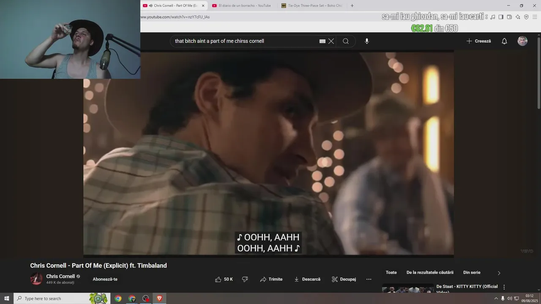Image resolution: width=541 pixels, height=304 pixels.
Task: Open second Chrome profile icon in taskbar
Action: click(x=132, y=299)
